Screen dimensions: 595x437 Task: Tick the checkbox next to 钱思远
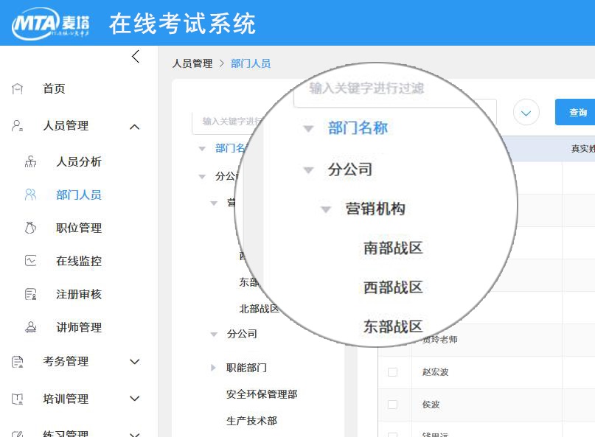pyautogui.click(x=393, y=433)
